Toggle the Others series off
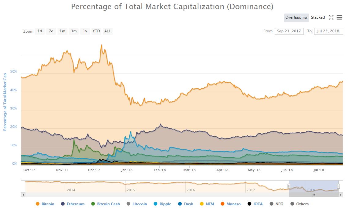This screenshot has width=357, height=208. click(292, 204)
